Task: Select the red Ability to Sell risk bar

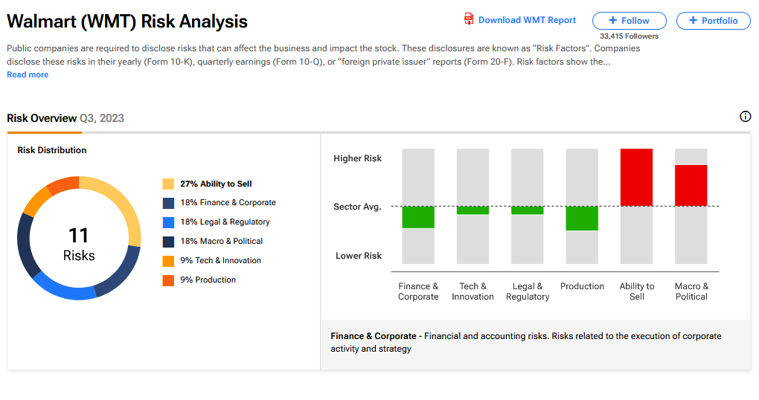Action: click(636, 178)
